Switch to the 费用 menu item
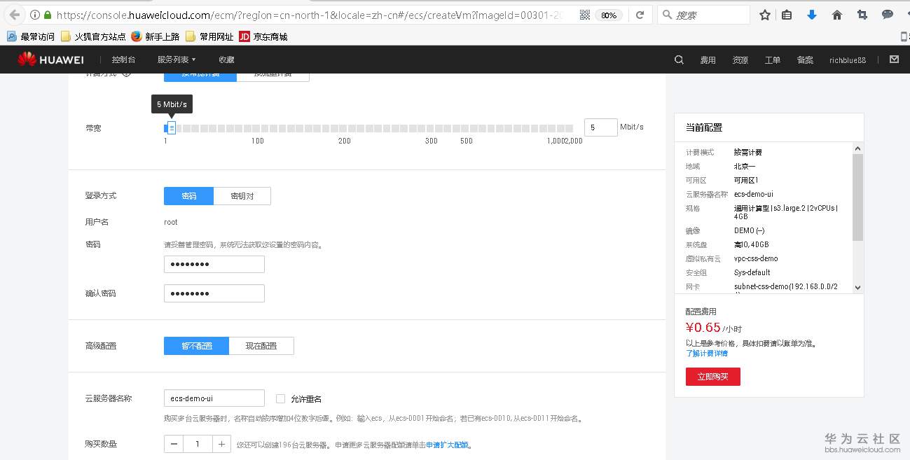The image size is (910, 460). 708,60
